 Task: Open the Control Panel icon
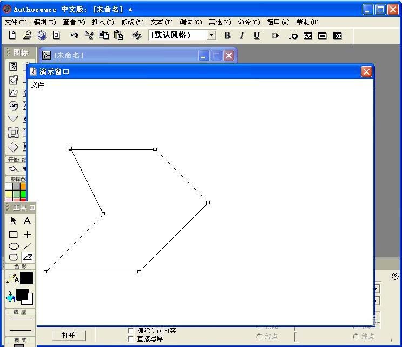[x=293, y=35]
